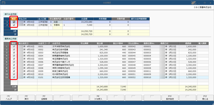Viewport: 214px width, 105px height.
Task: Click payment slip number 000042
Action: 135,46
